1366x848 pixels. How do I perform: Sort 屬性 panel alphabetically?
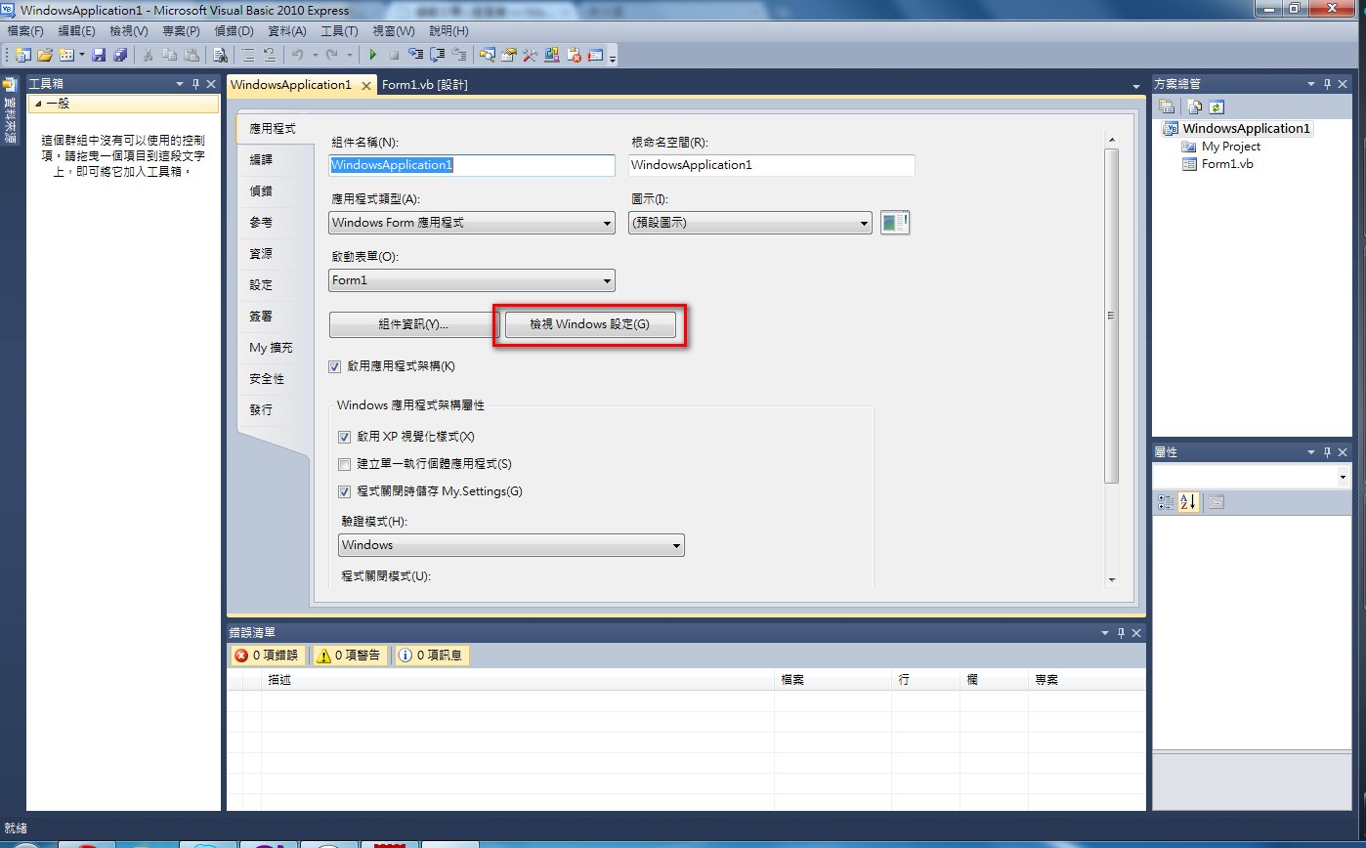click(x=1188, y=502)
